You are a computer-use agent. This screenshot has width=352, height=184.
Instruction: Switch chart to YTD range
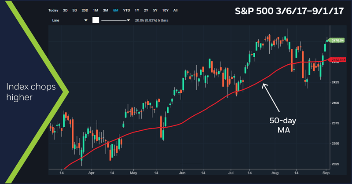tap(126, 10)
